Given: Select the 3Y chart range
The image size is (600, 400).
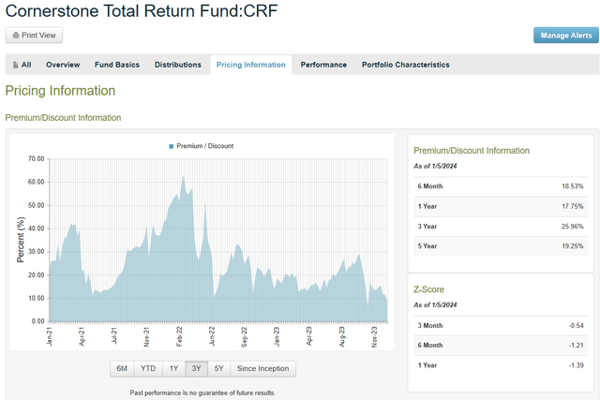Looking at the screenshot, I should (196, 369).
